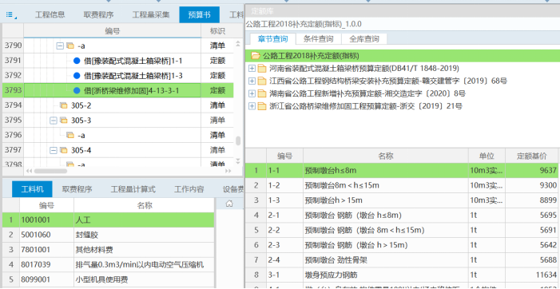Open the 设备费 tab
Image resolution: width=560 pixels, height=289 pixels.
(x=232, y=189)
